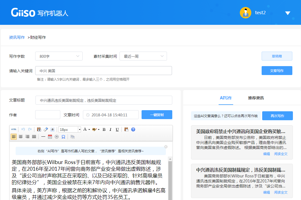
Task: Click the article time field 2018-04-18
Action: coord(111,115)
